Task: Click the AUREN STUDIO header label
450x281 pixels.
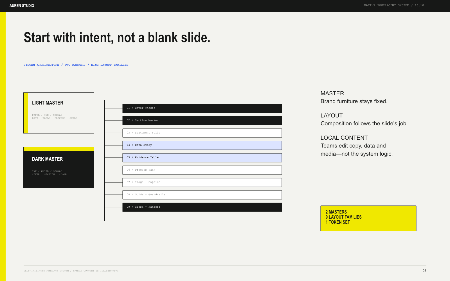Action: (22, 6)
